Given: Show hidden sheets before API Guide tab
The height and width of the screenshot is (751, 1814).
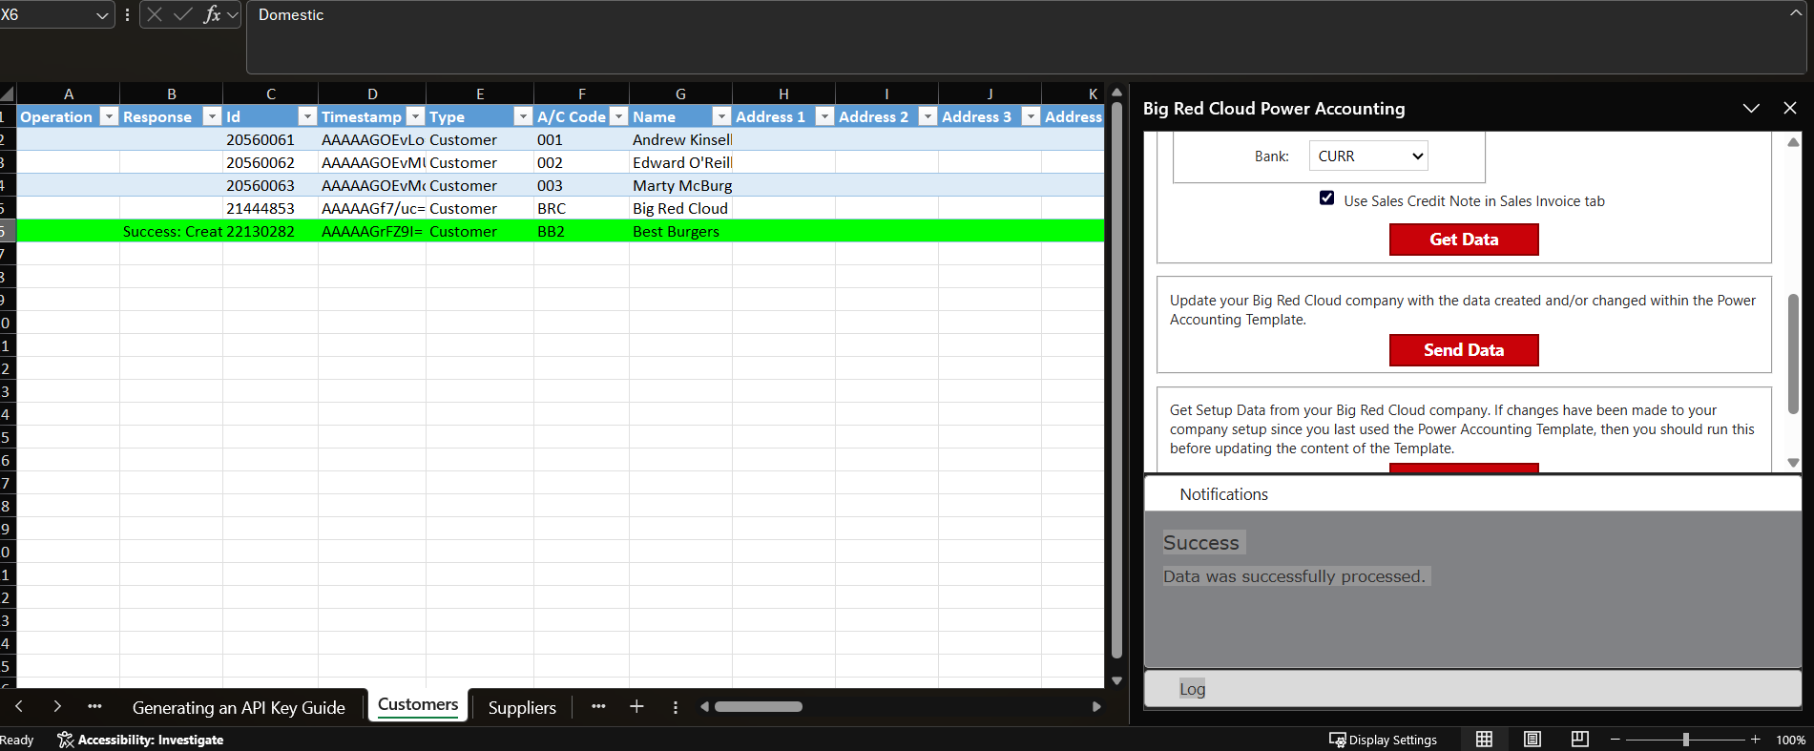Looking at the screenshot, I should tap(94, 707).
